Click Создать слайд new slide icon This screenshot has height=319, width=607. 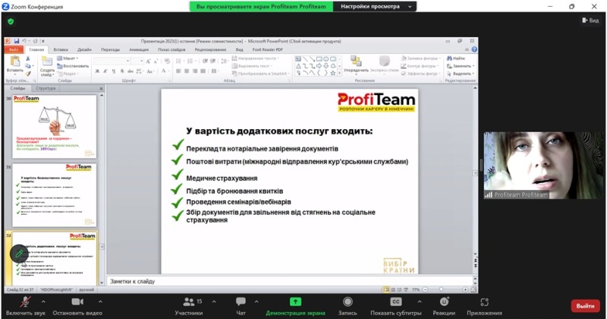click(47, 62)
